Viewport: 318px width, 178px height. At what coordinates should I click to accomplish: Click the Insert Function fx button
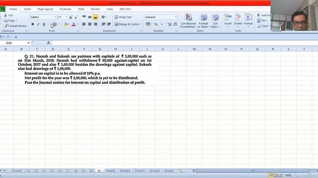click(49, 43)
